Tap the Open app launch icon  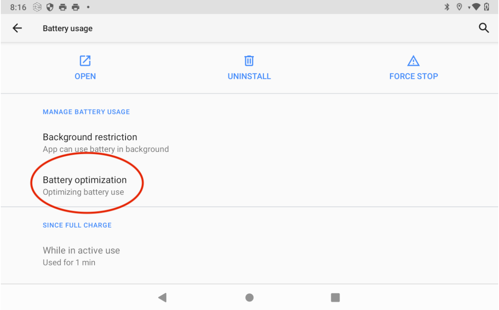click(x=85, y=61)
